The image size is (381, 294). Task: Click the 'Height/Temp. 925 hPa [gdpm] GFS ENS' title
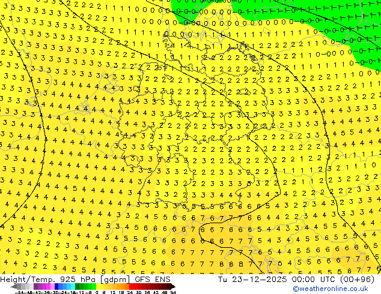click(x=85, y=279)
